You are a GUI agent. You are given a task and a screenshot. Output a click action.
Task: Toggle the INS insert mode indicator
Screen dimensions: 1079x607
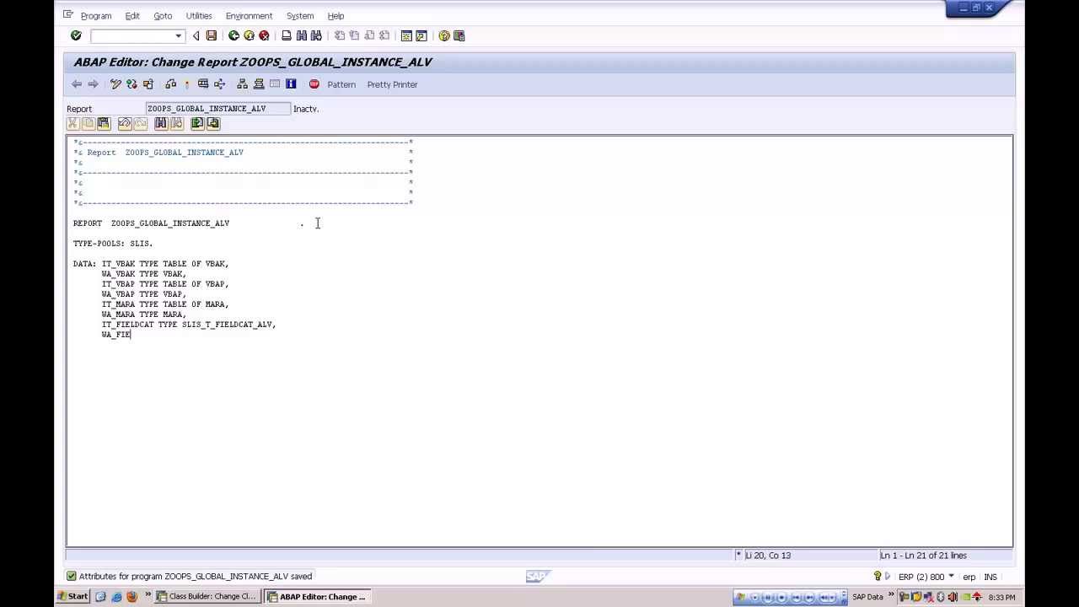(x=990, y=577)
